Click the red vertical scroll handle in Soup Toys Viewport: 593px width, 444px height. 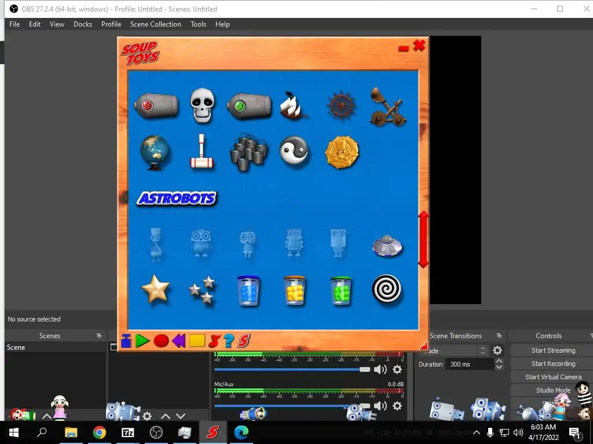click(x=423, y=239)
